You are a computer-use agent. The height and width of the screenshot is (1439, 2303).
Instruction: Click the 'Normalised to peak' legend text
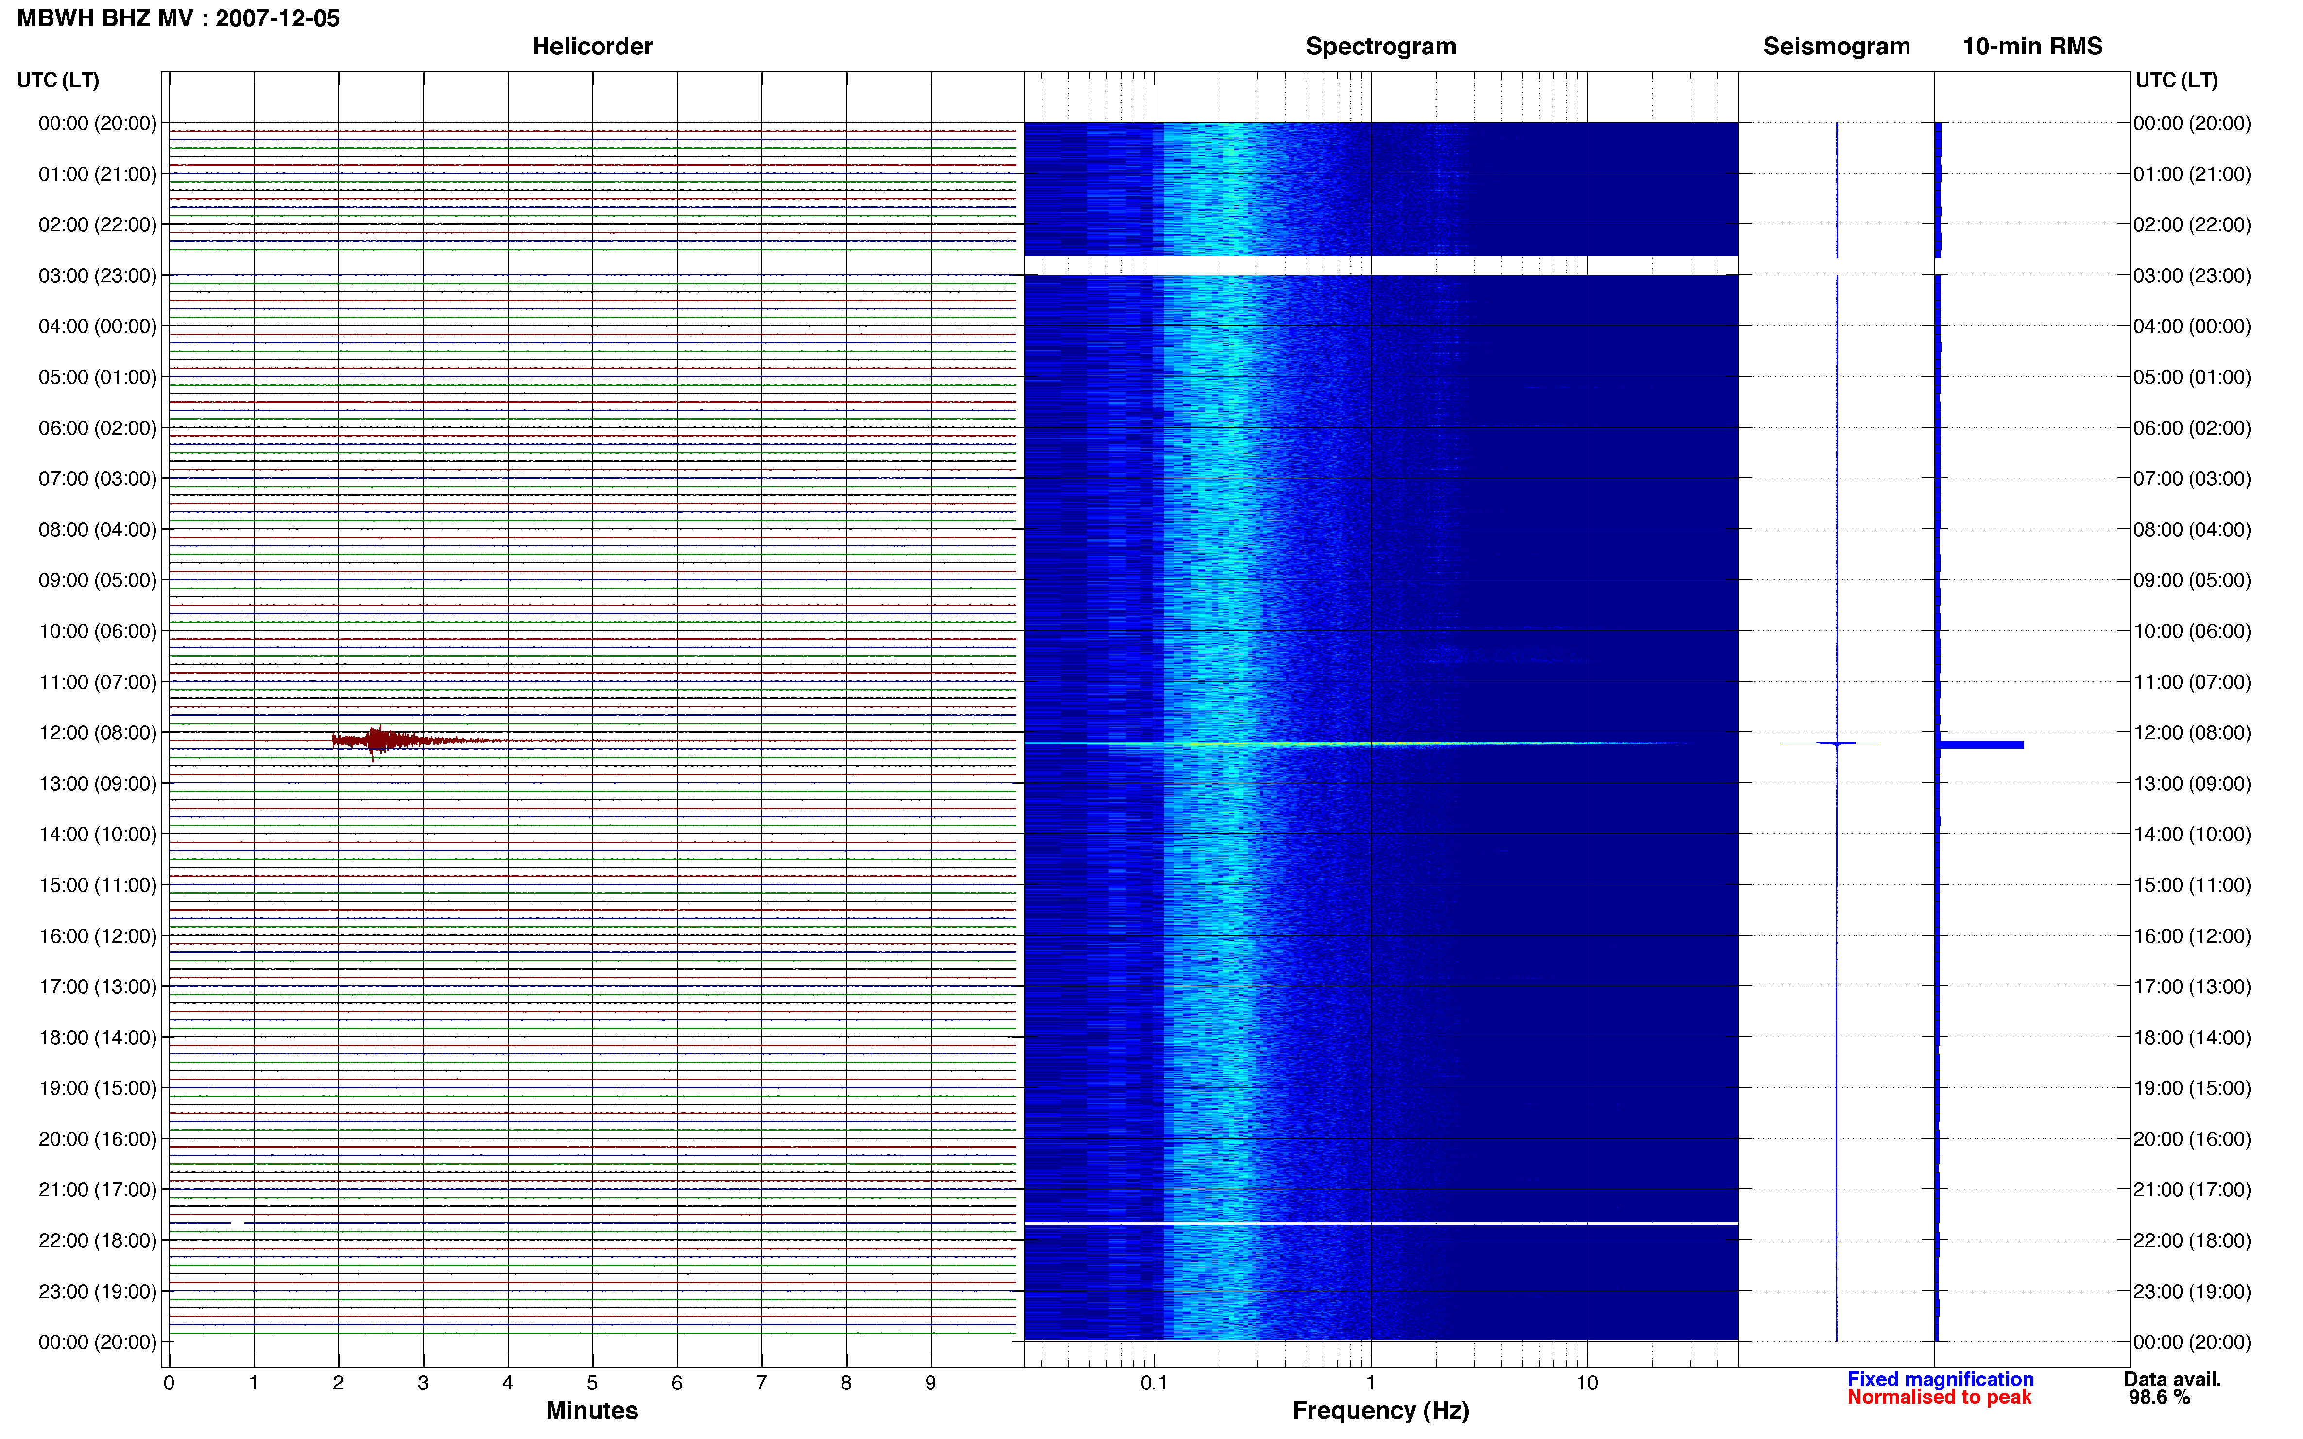[1939, 1397]
